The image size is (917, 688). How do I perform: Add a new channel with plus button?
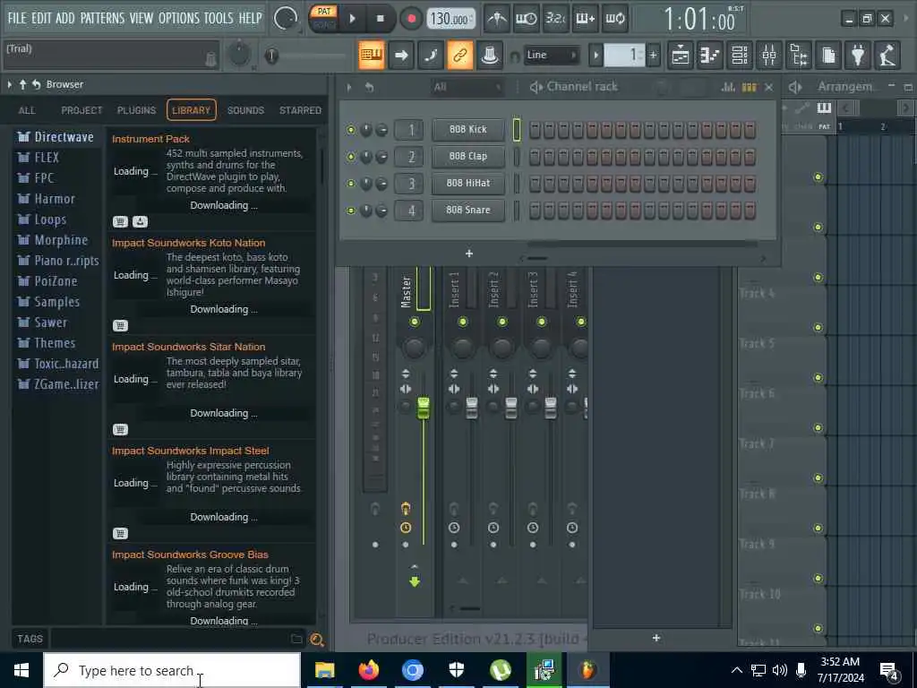[x=469, y=254]
